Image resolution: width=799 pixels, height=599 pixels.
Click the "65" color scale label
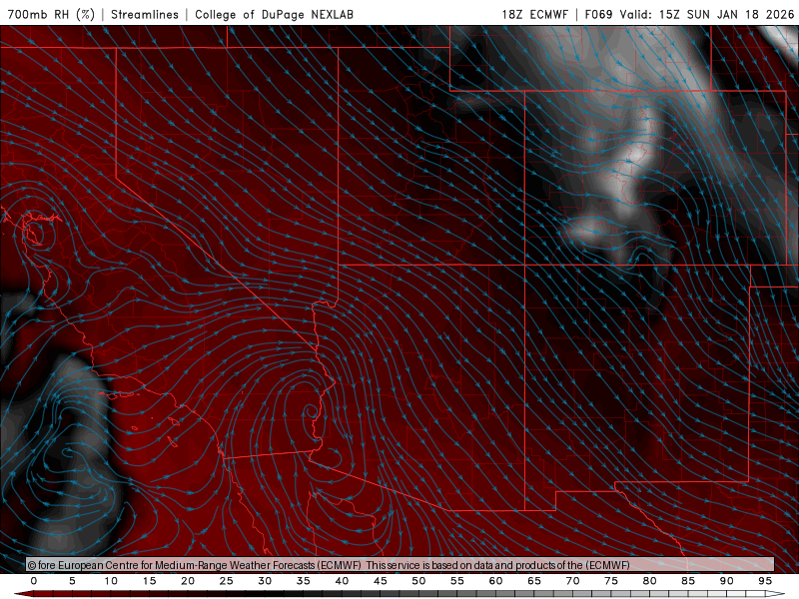pyautogui.click(x=534, y=581)
